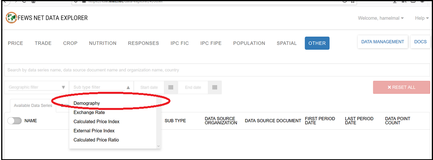Open the DATA MANAGEMENT button
433x160 pixels.
382,42
